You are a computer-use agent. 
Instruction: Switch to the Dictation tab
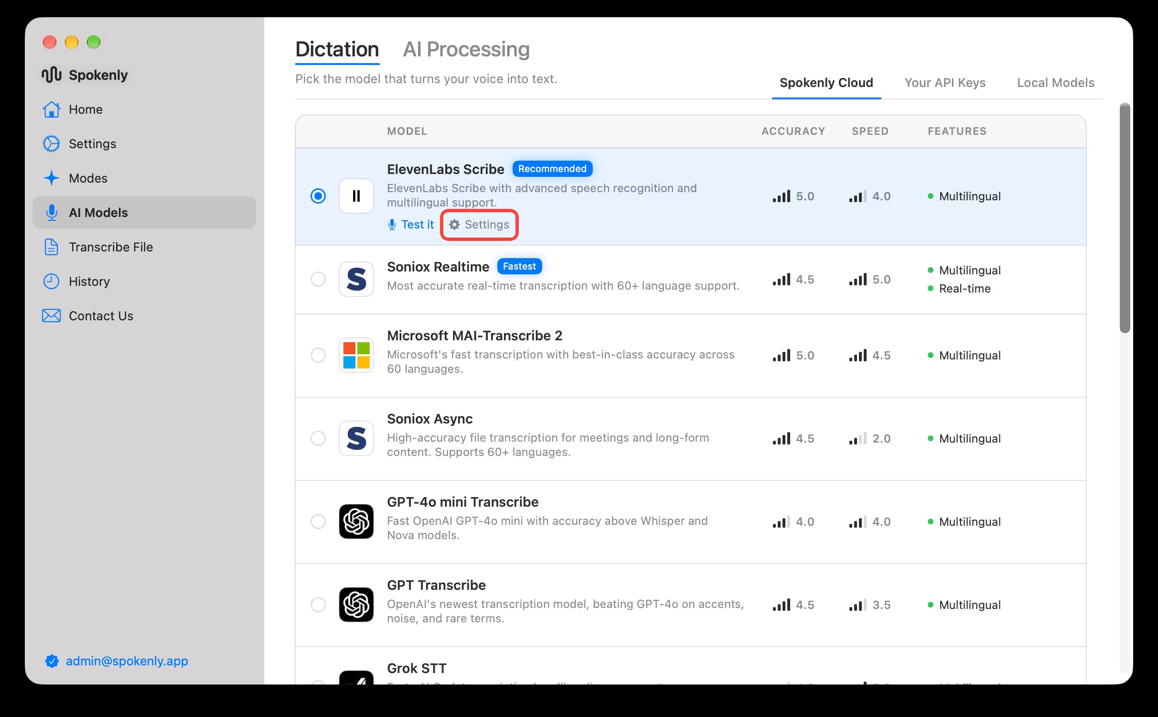point(337,50)
